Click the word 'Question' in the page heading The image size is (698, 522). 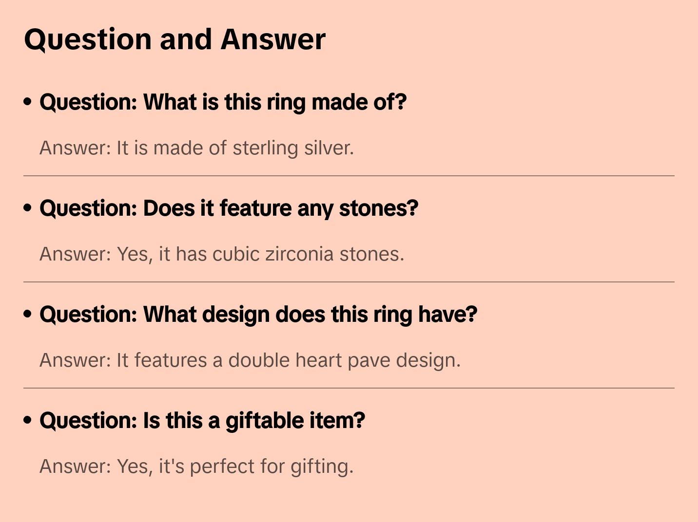88,39
